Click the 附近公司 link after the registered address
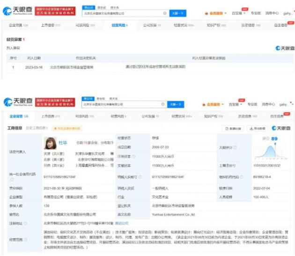The image size is (295, 256). tap(122, 223)
